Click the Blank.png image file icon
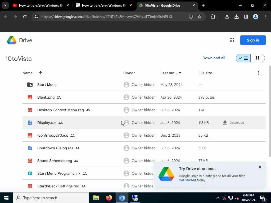 30,97
